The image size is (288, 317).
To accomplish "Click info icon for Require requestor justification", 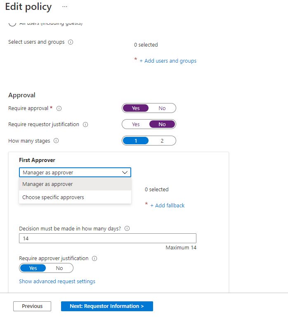I will (x=85, y=124).
